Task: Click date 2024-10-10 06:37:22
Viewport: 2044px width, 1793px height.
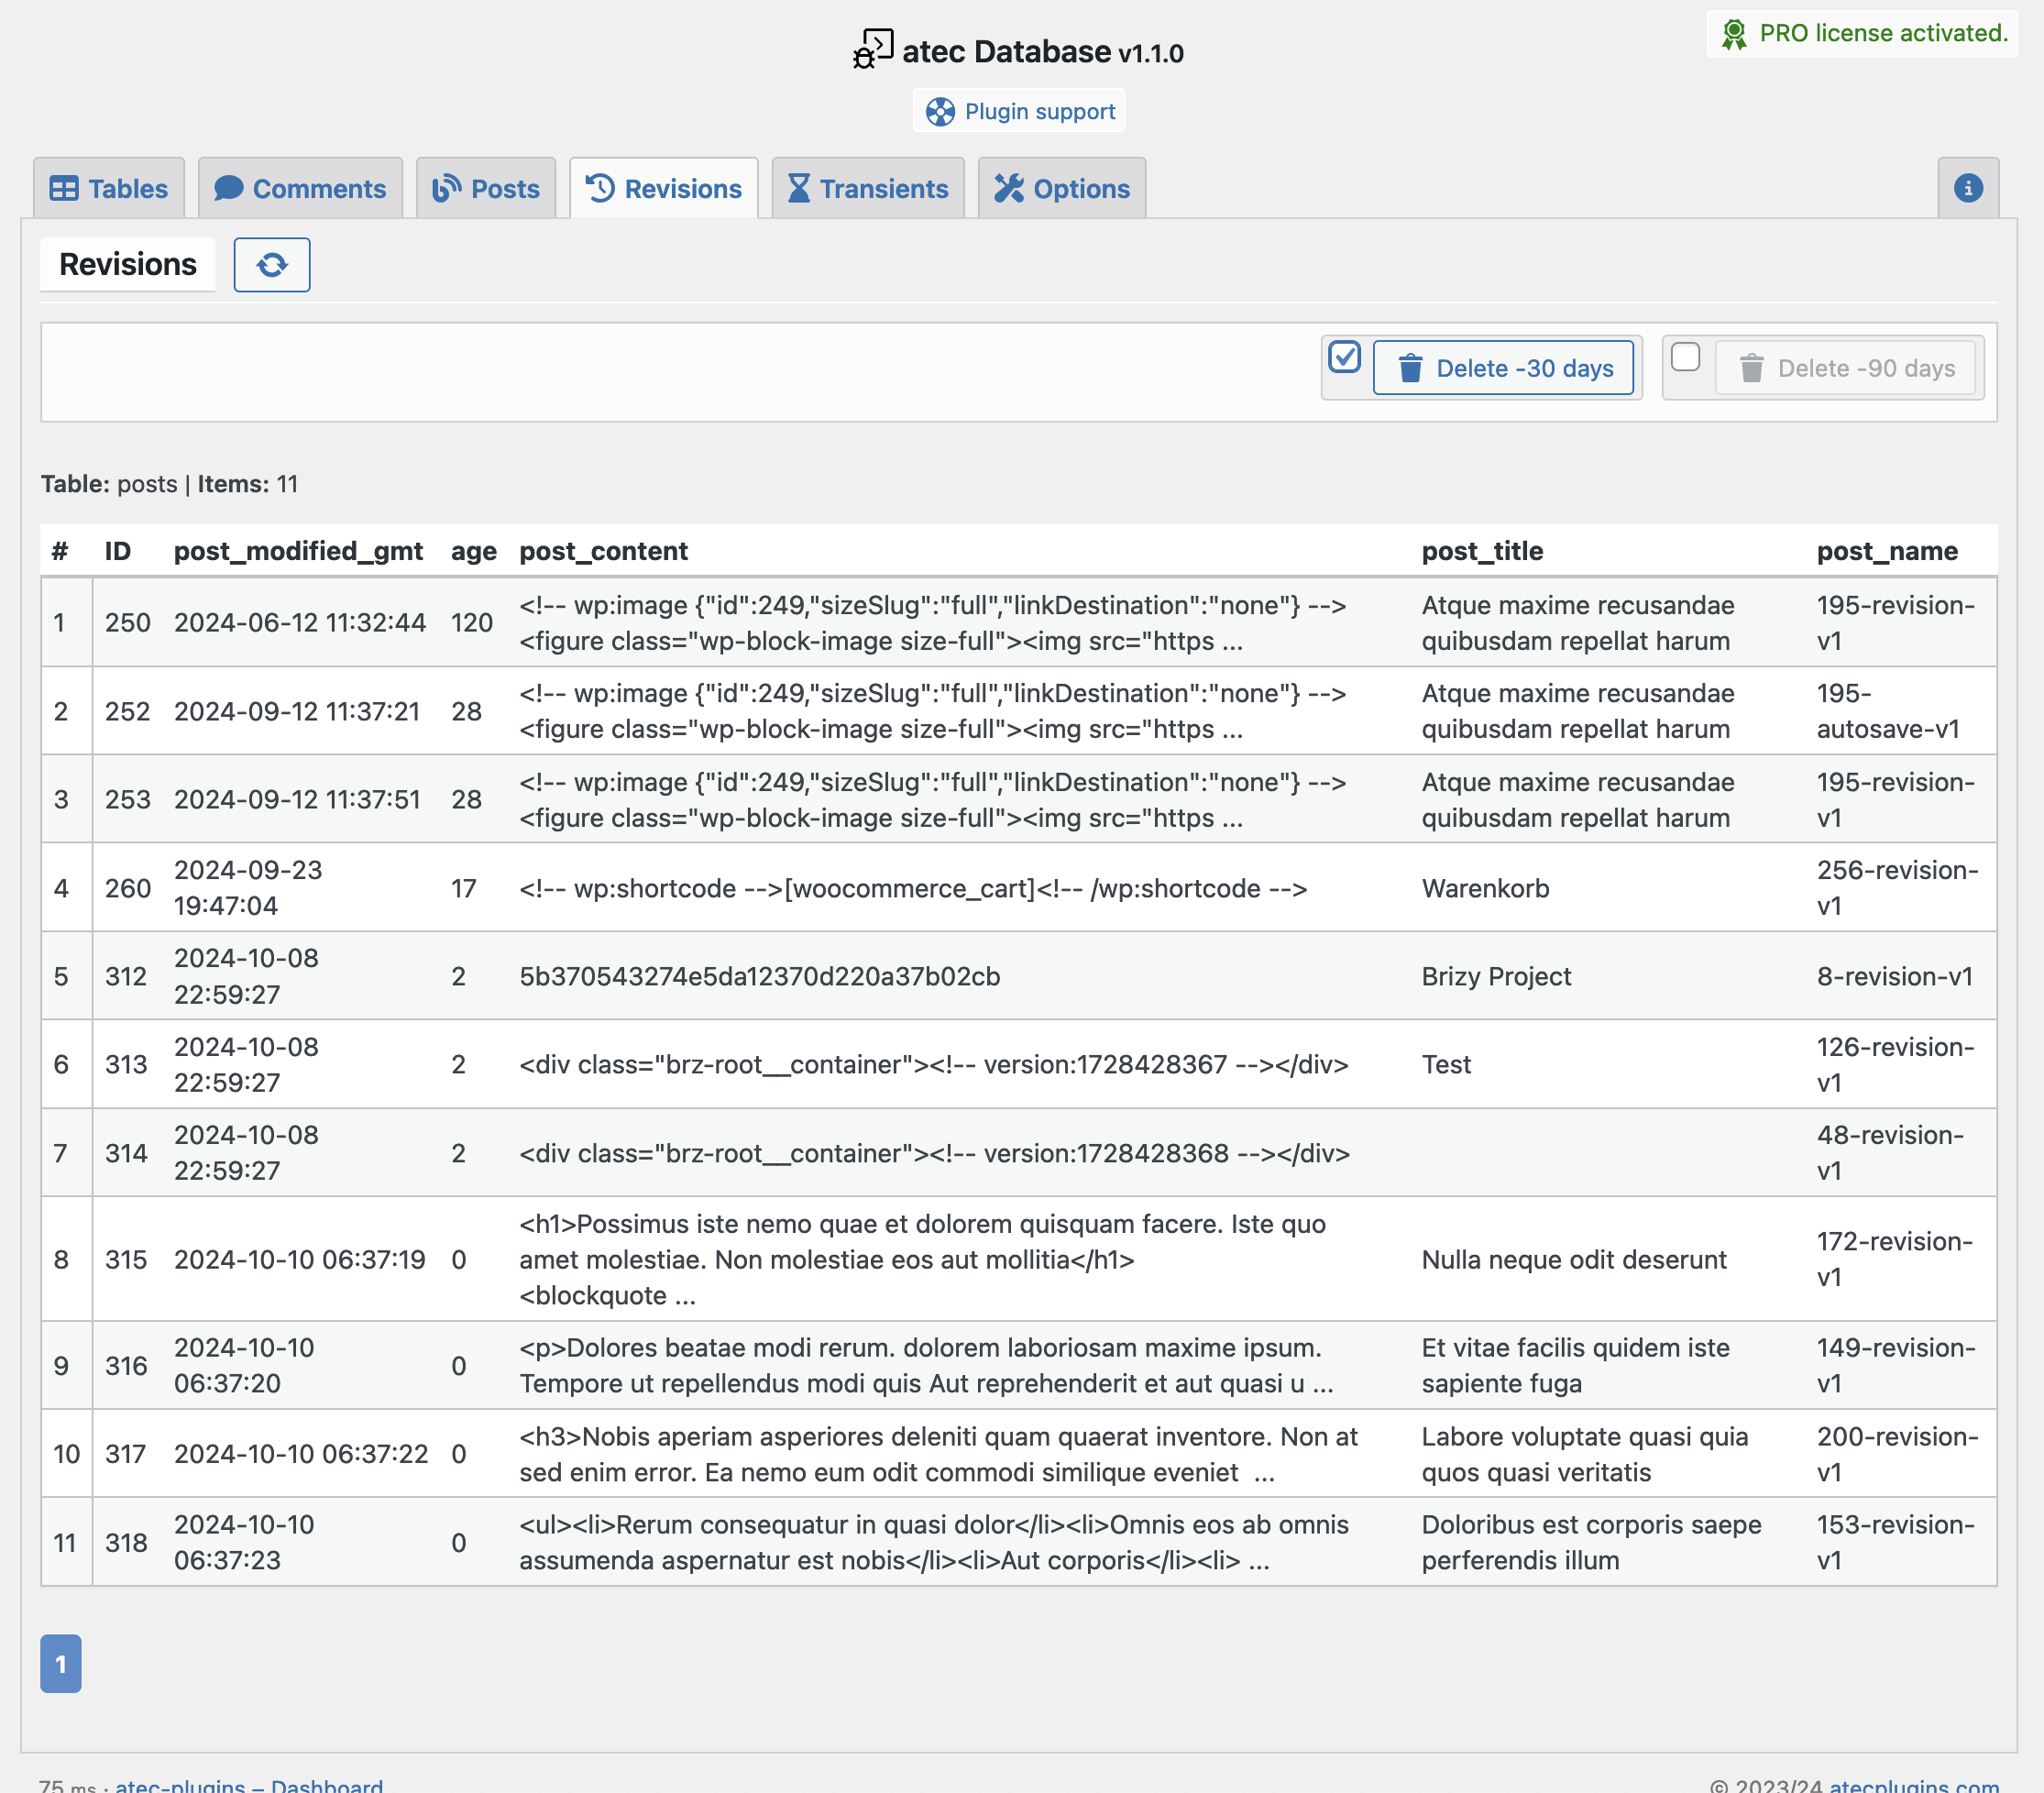Action: 301,1454
